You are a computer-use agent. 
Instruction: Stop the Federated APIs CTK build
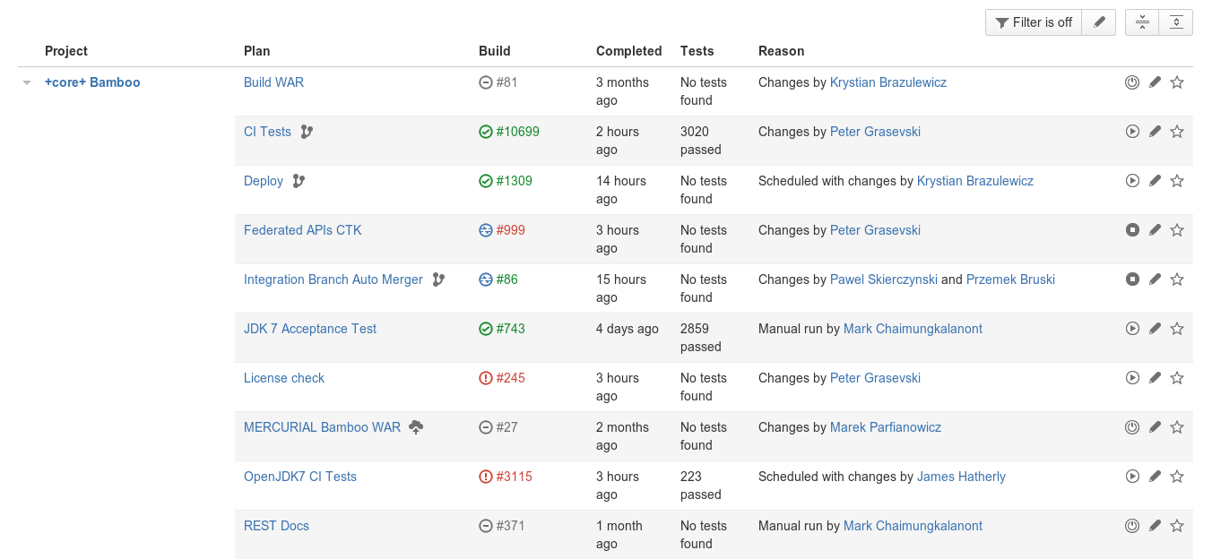pos(1132,230)
